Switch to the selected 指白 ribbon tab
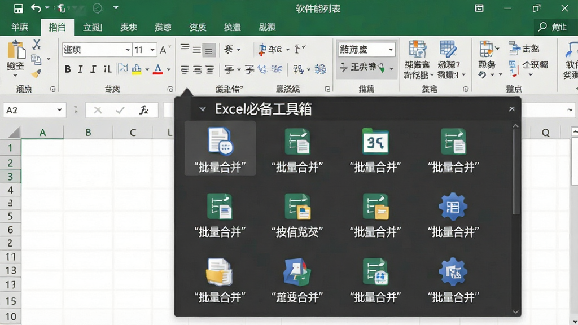Viewport: 578px width, 325px height. point(58,27)
